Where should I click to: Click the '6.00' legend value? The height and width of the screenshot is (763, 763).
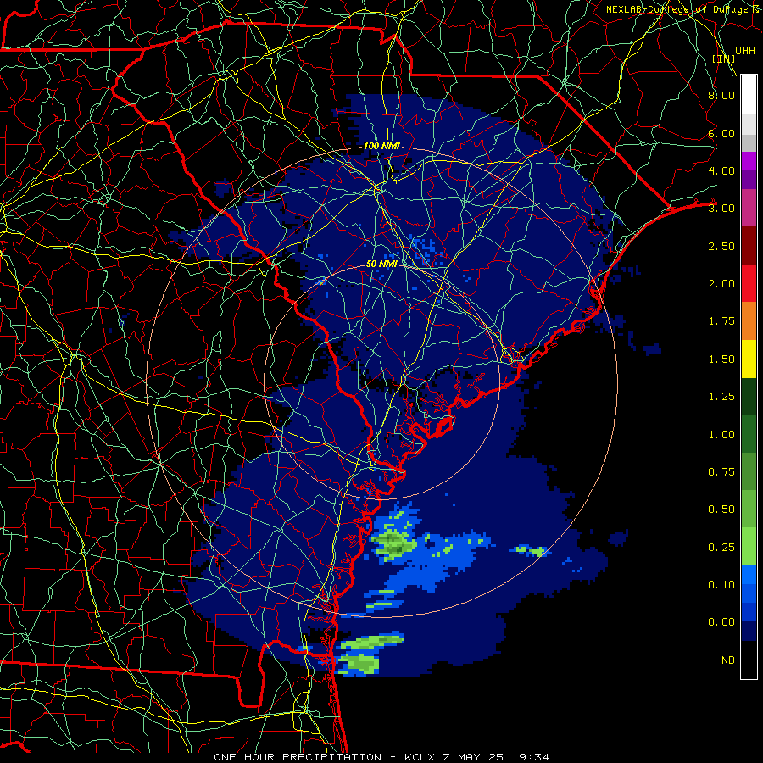click(721, 133)
